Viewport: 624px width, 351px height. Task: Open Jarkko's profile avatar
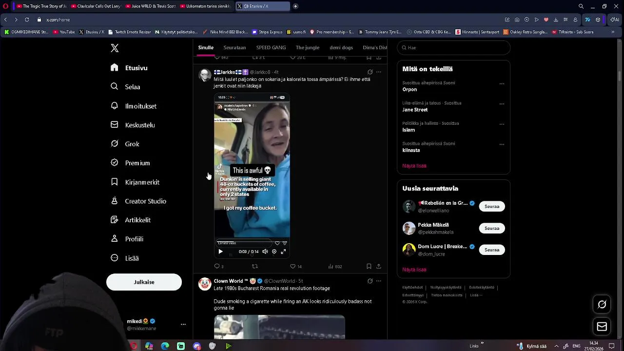pos(205,75)
